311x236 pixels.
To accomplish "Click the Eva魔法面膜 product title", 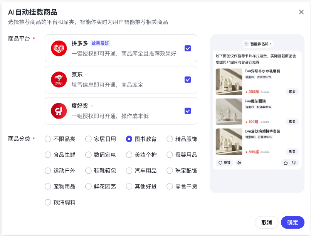I will (255, 101).
